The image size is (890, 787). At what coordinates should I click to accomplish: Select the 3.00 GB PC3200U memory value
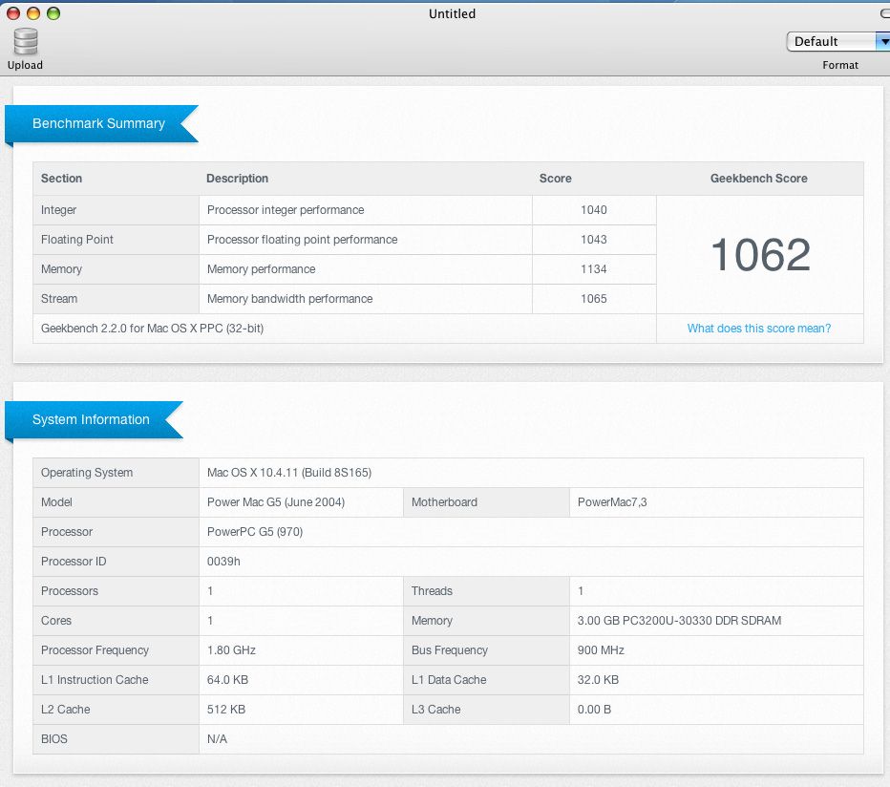[x=679, y=621]
